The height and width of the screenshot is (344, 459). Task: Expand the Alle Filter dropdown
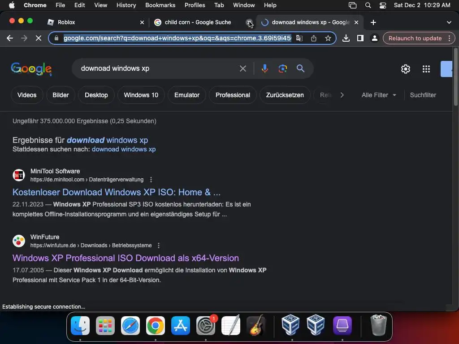pos(379,95)
